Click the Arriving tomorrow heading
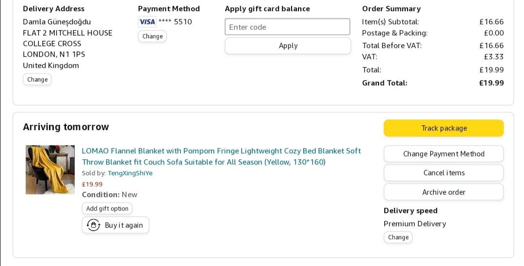524x266 pixels. (66, 127)
